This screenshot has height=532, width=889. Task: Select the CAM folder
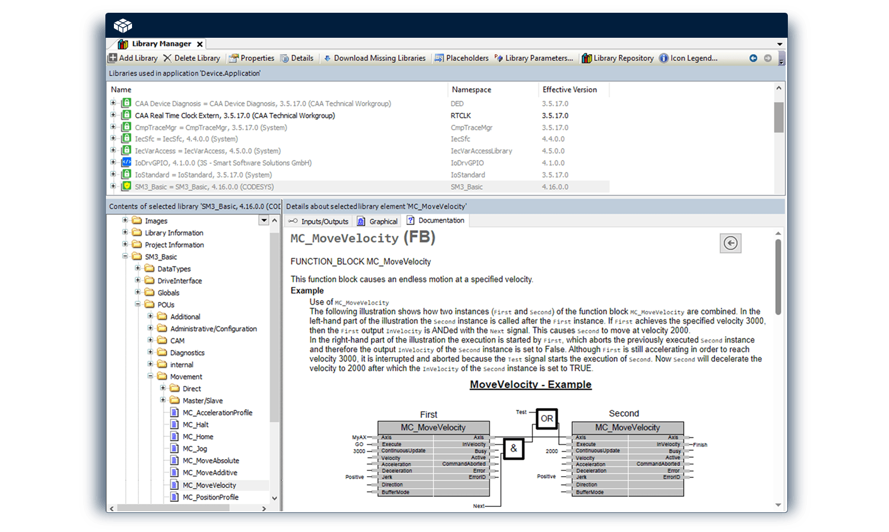[177, 340]
